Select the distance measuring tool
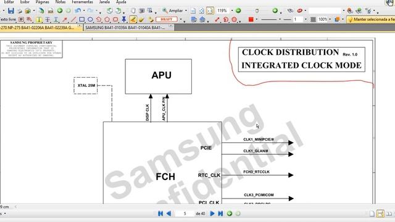This screenshot has height=222, width=395. point(217,19)
